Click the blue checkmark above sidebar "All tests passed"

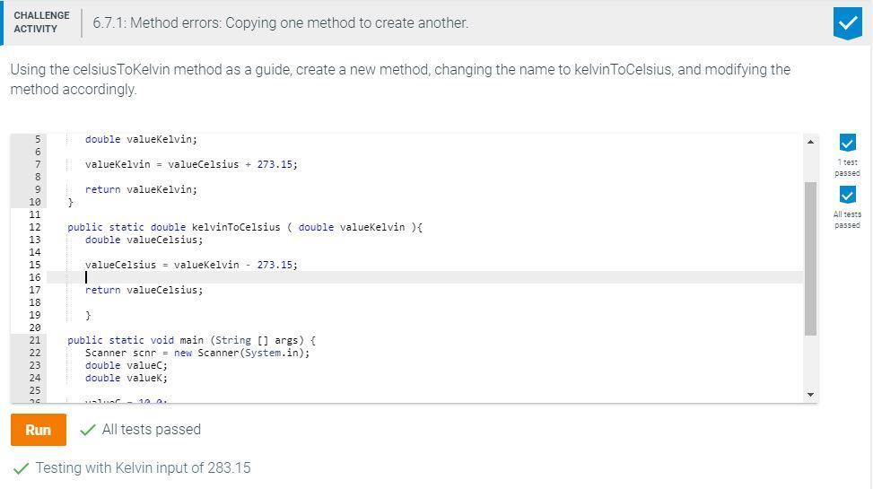847,195
